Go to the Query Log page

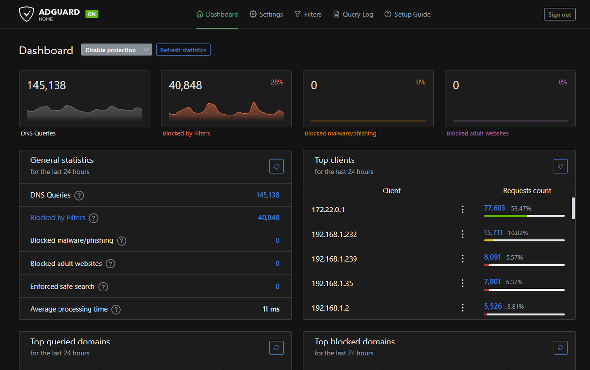[353, 14]
